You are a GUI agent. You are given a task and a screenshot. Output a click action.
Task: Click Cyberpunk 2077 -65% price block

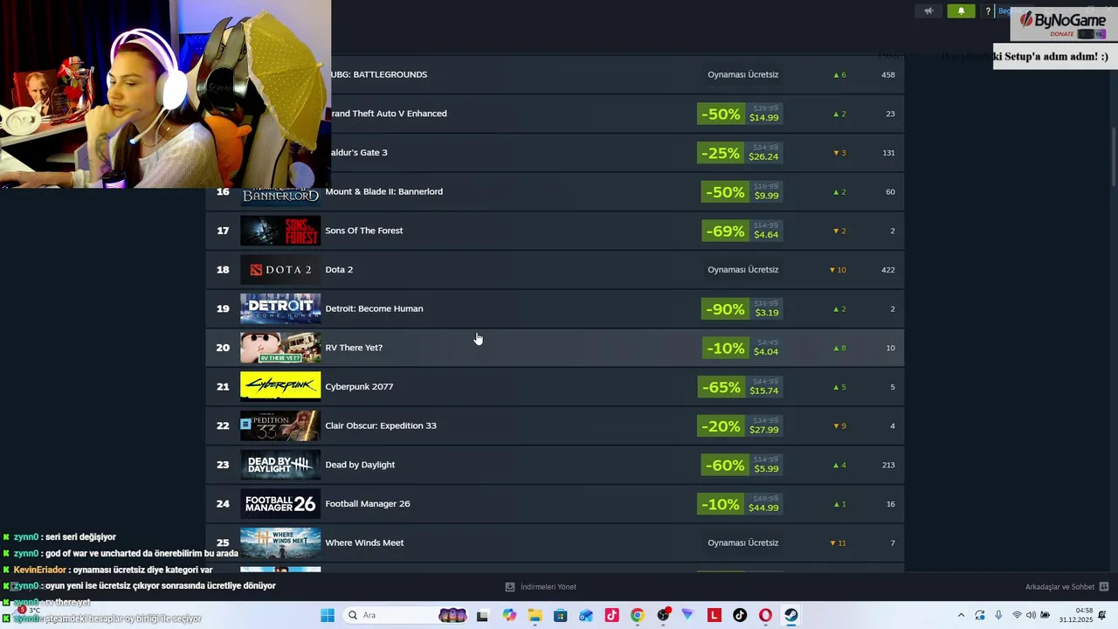coord(740,387)
